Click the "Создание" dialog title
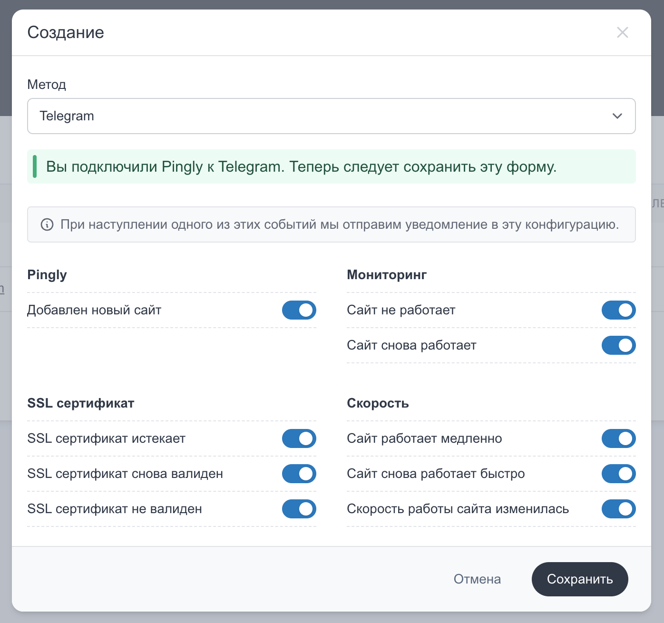 pyautogui.click(x=66, y=32)
